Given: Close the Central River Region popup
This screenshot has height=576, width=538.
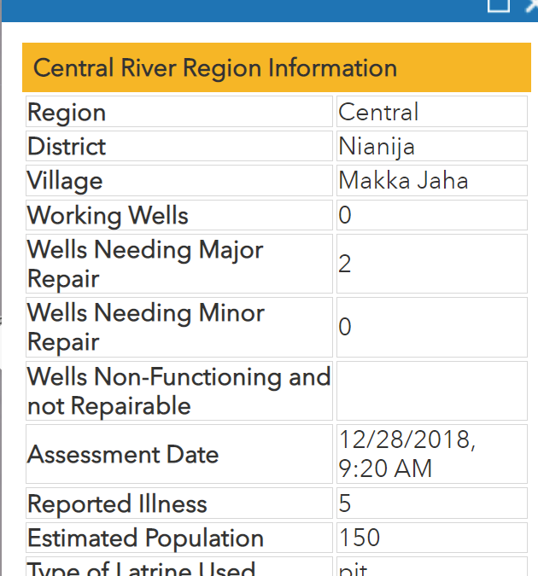Looking at the screenshot, I should pyautogui.click(x=532, y=5).
